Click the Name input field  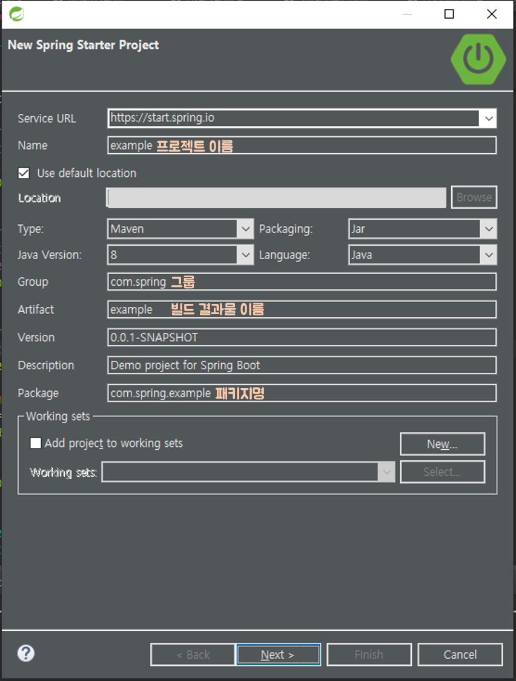302,145
